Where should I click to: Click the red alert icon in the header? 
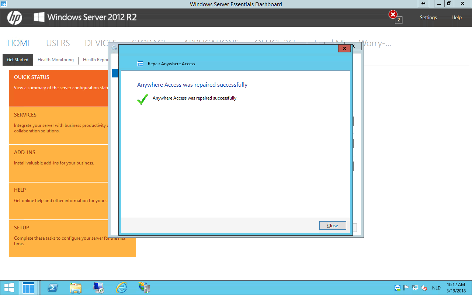(393, 15)
